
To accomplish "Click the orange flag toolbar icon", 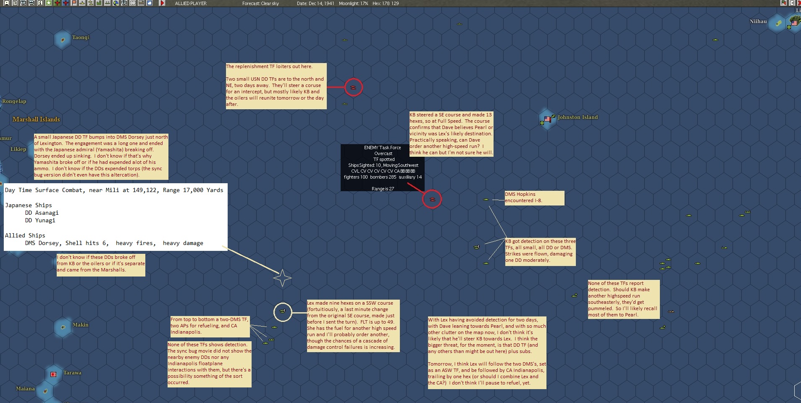I will tap(74, 3).
